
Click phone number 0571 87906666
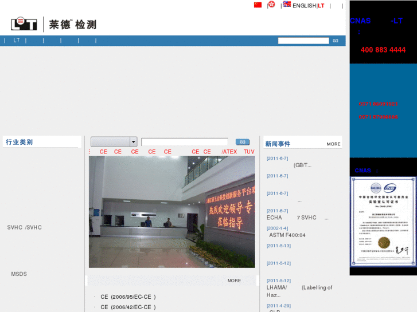(x=378, y=117)
